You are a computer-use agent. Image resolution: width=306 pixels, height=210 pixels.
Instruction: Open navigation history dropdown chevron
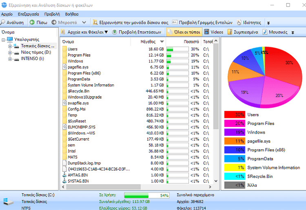click(x=84, y=22)
